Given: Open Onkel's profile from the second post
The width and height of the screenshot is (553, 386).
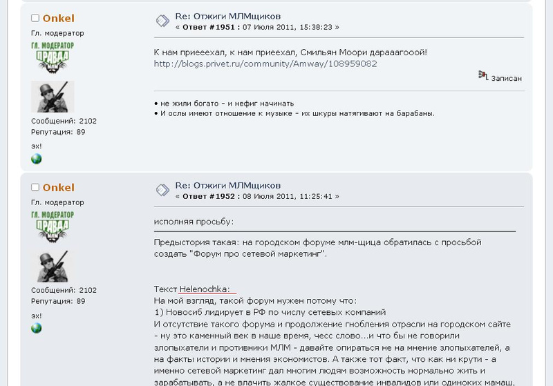Looking at the screenshot, I should coord(59,187).
